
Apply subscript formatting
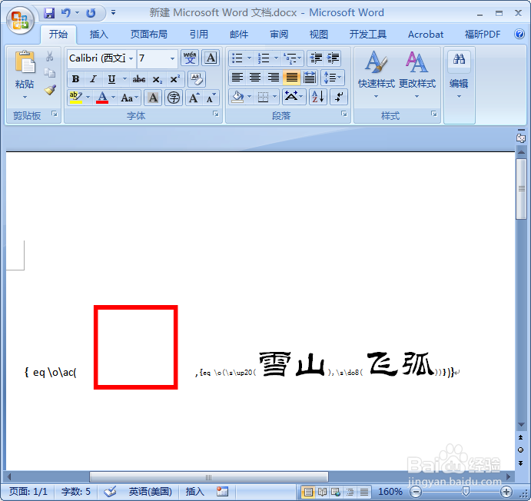click(x=157, y=79)
